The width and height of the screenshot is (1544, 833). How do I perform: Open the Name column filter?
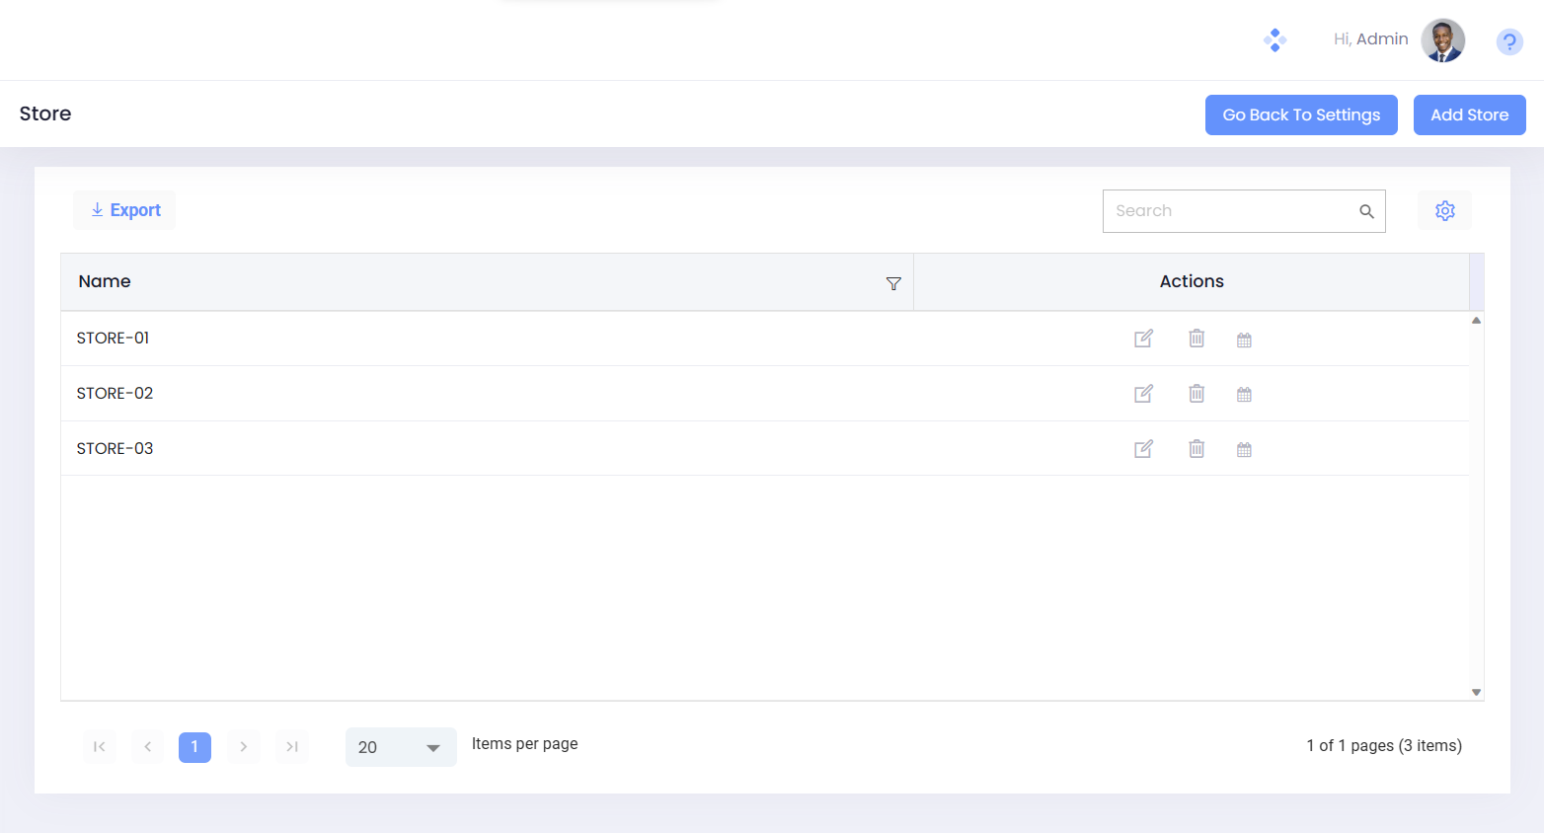pos(893,283)
